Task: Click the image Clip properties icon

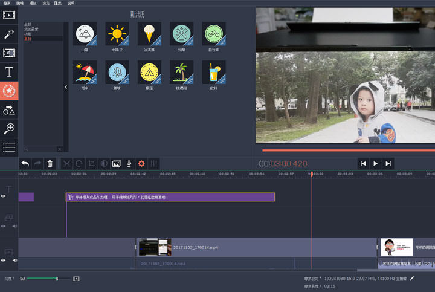Action: click(117, 164)
